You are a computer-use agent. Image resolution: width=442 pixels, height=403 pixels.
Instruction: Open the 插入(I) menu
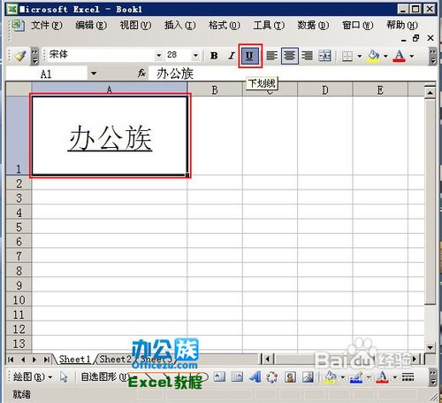tap(179, 26)
